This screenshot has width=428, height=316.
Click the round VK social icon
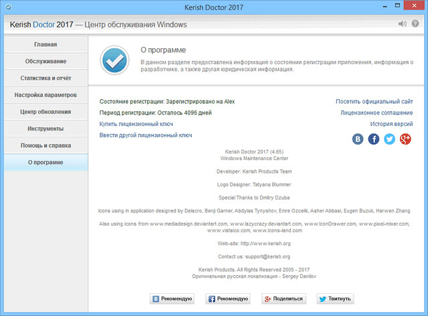tap(358, 139)
